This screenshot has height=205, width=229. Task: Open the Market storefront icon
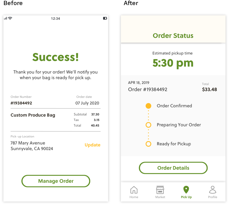(x=160, y=190)
